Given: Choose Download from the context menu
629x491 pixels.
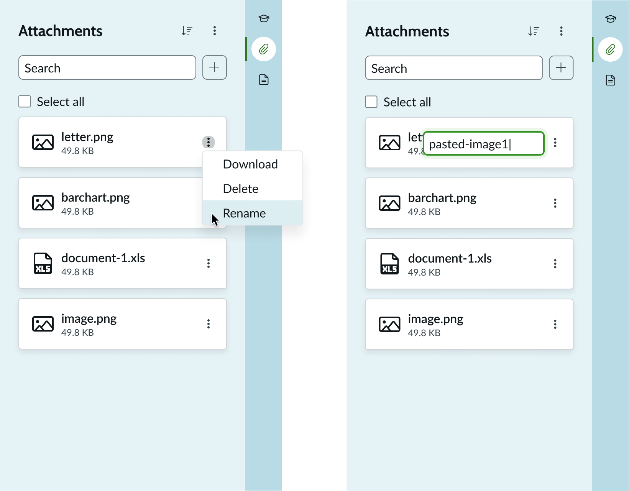Looking at the screenshot, I should point(250,164).
